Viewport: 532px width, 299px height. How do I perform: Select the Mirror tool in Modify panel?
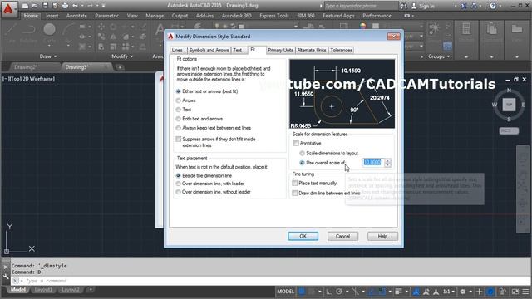tap(113, 37)
